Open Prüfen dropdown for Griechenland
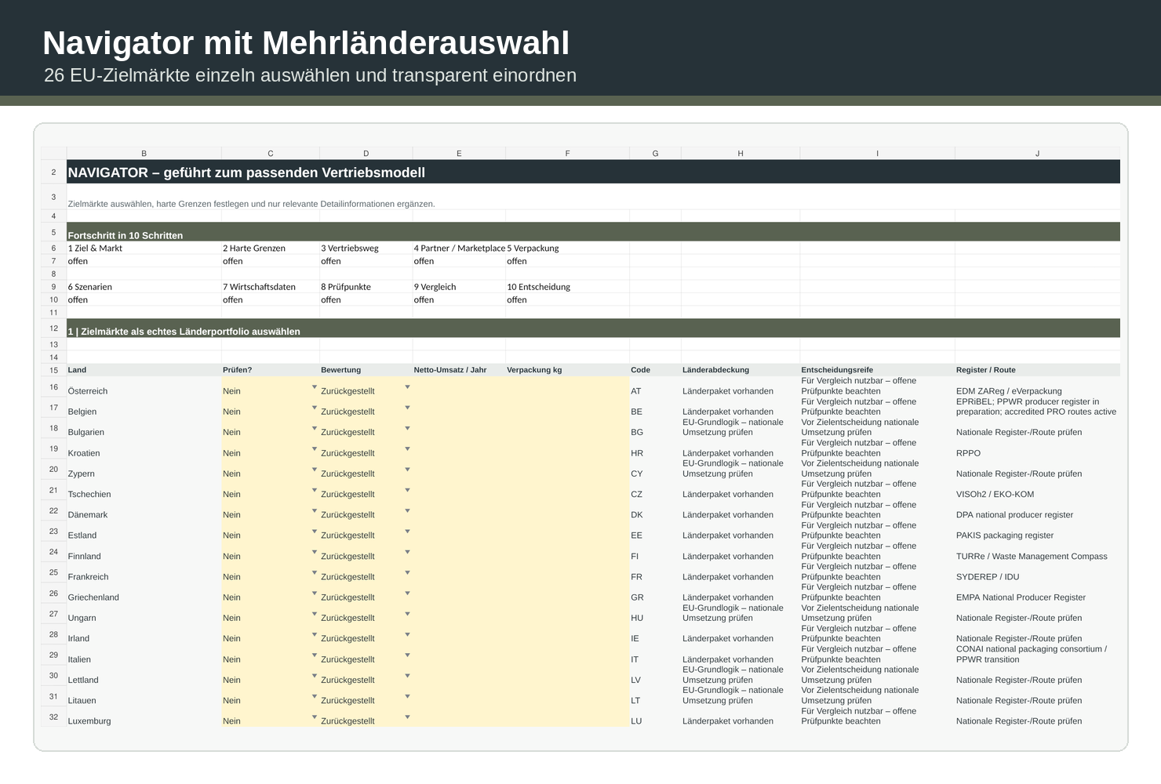 click(315, 593)
